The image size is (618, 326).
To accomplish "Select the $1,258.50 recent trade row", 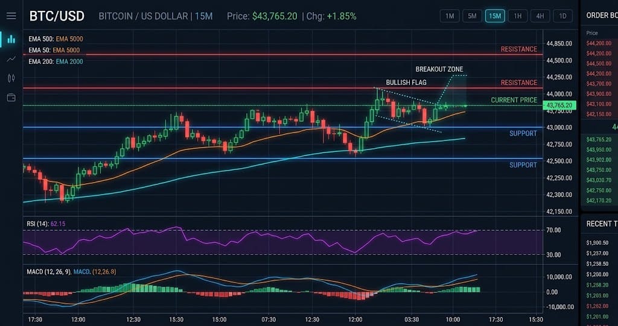I will pos(597,264).
